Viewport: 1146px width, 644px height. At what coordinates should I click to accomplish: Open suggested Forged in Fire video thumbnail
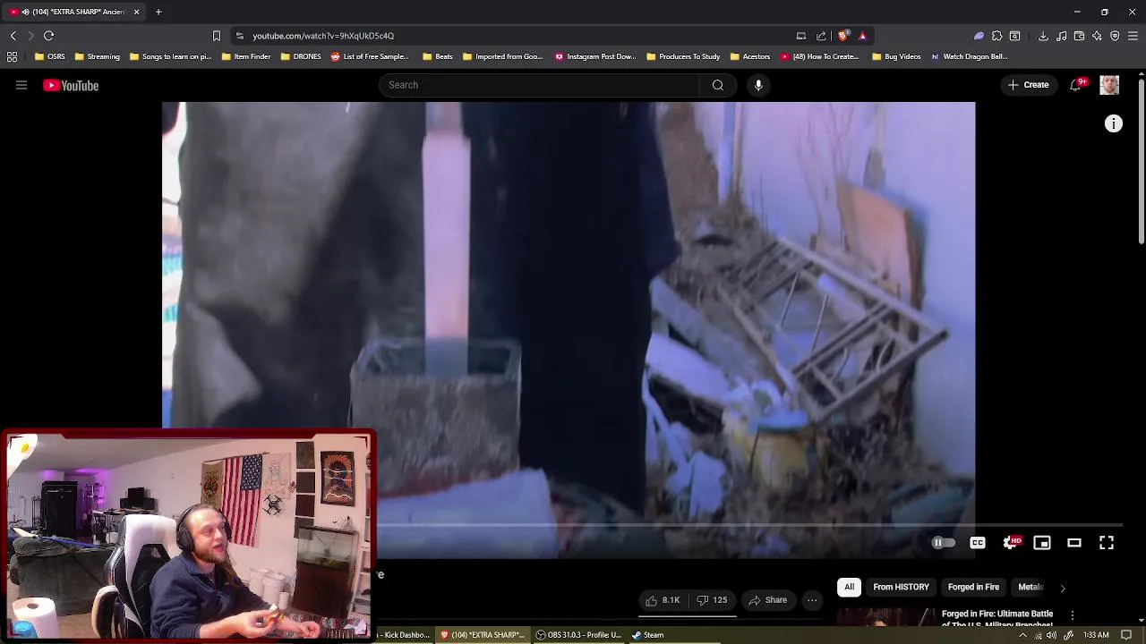coord(885,617)
